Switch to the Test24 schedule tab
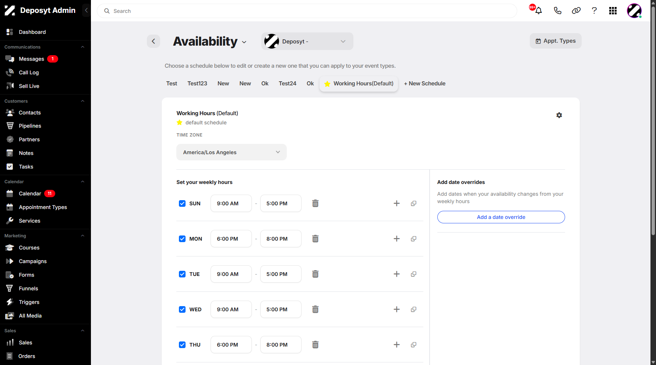The width and height of the screenshot is (656, 365). pos(288,84)
